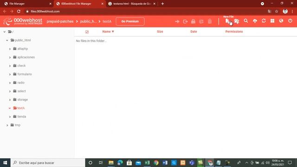Expand the storage folder chevron
Screen dimensions: 297x167
pyautogui.click(x=10, y=100)
